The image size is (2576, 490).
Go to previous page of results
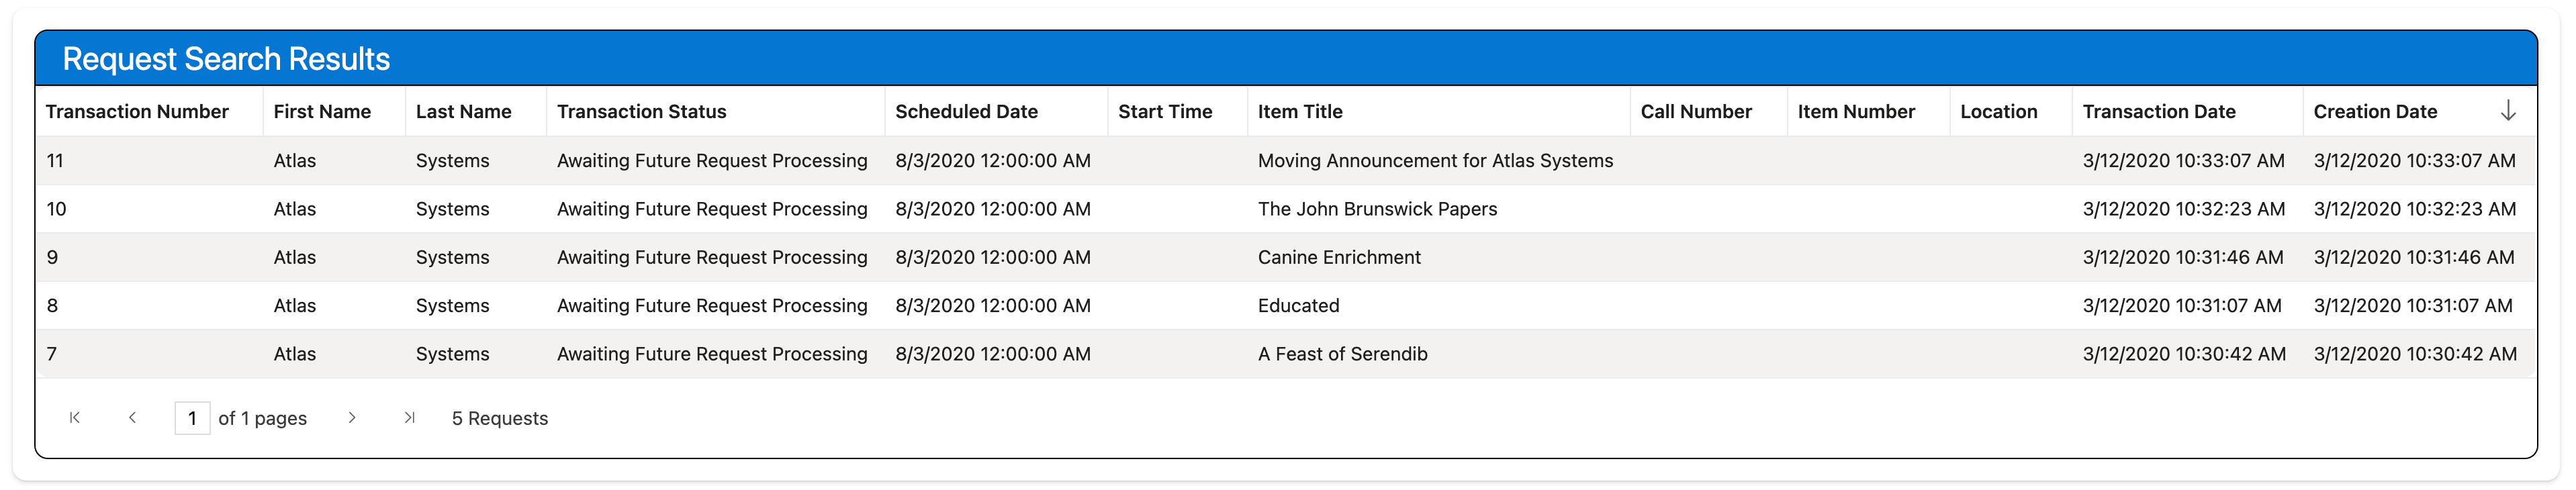(132, 418)
